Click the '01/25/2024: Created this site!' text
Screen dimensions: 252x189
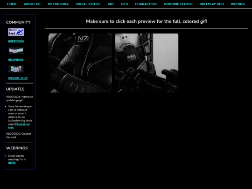click(18, 135)
